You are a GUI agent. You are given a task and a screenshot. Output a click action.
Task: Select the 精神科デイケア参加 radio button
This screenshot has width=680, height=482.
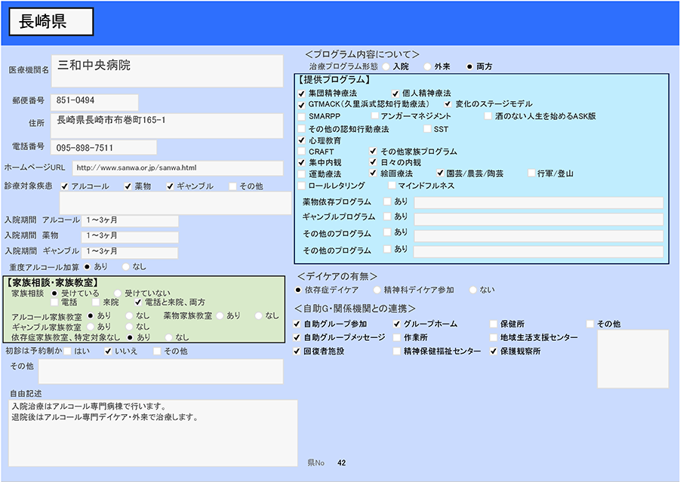[x=377, y=290]
